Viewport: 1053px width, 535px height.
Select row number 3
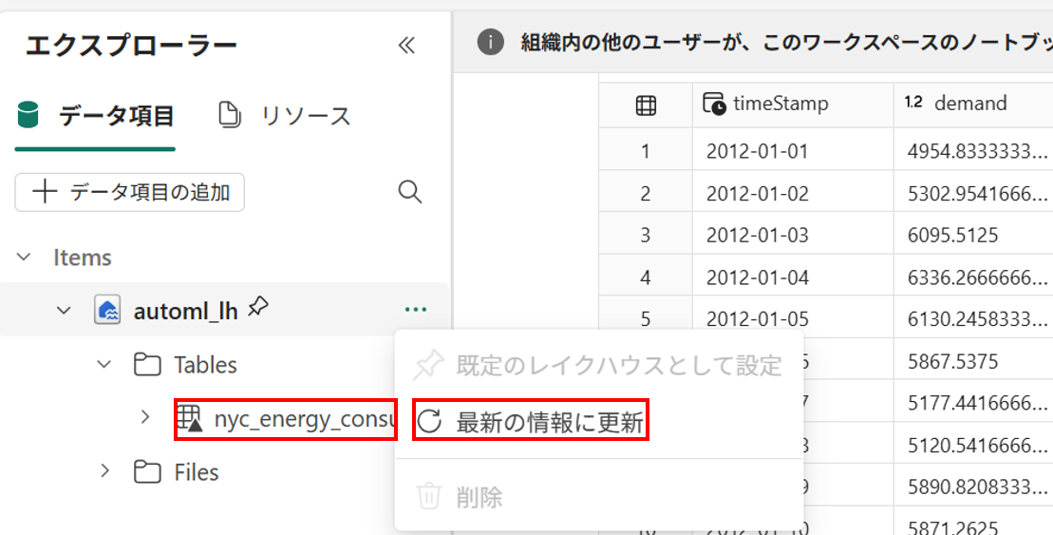(646, 236)
